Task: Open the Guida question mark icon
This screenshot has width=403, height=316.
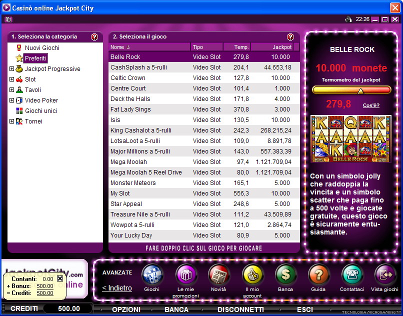Action: click(318, 275)
